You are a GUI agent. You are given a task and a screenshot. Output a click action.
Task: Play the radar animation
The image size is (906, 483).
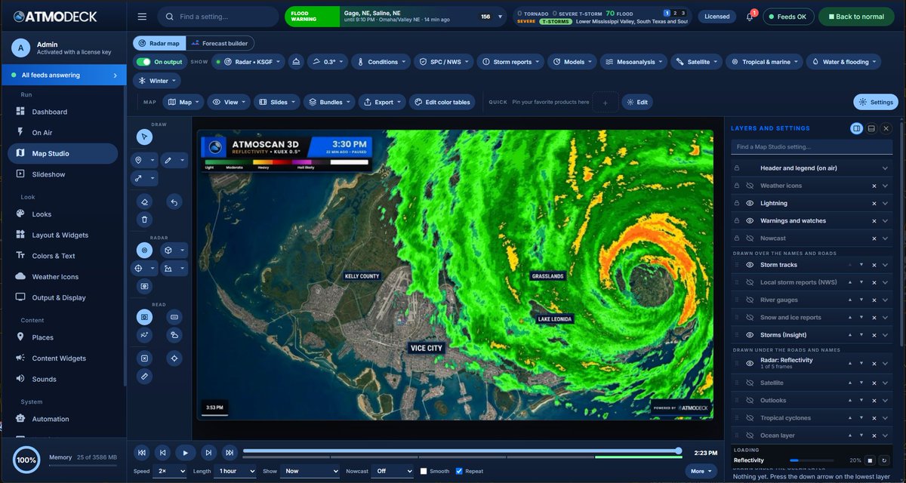(185, 453)
